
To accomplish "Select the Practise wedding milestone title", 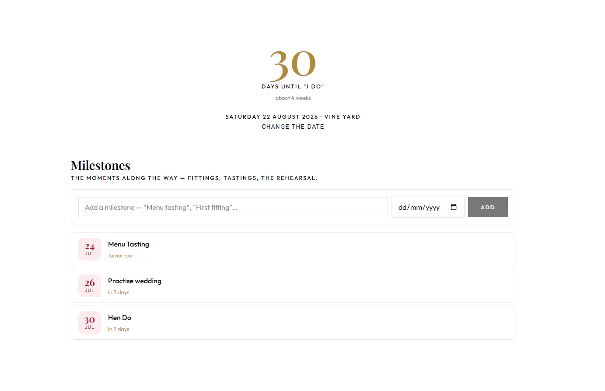I will pos(135,281).
